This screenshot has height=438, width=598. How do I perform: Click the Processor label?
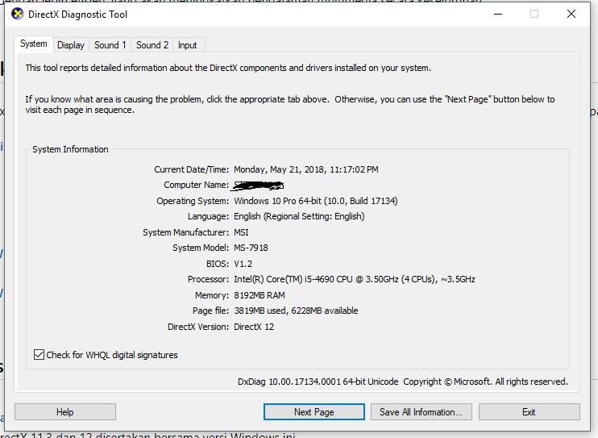208,280
